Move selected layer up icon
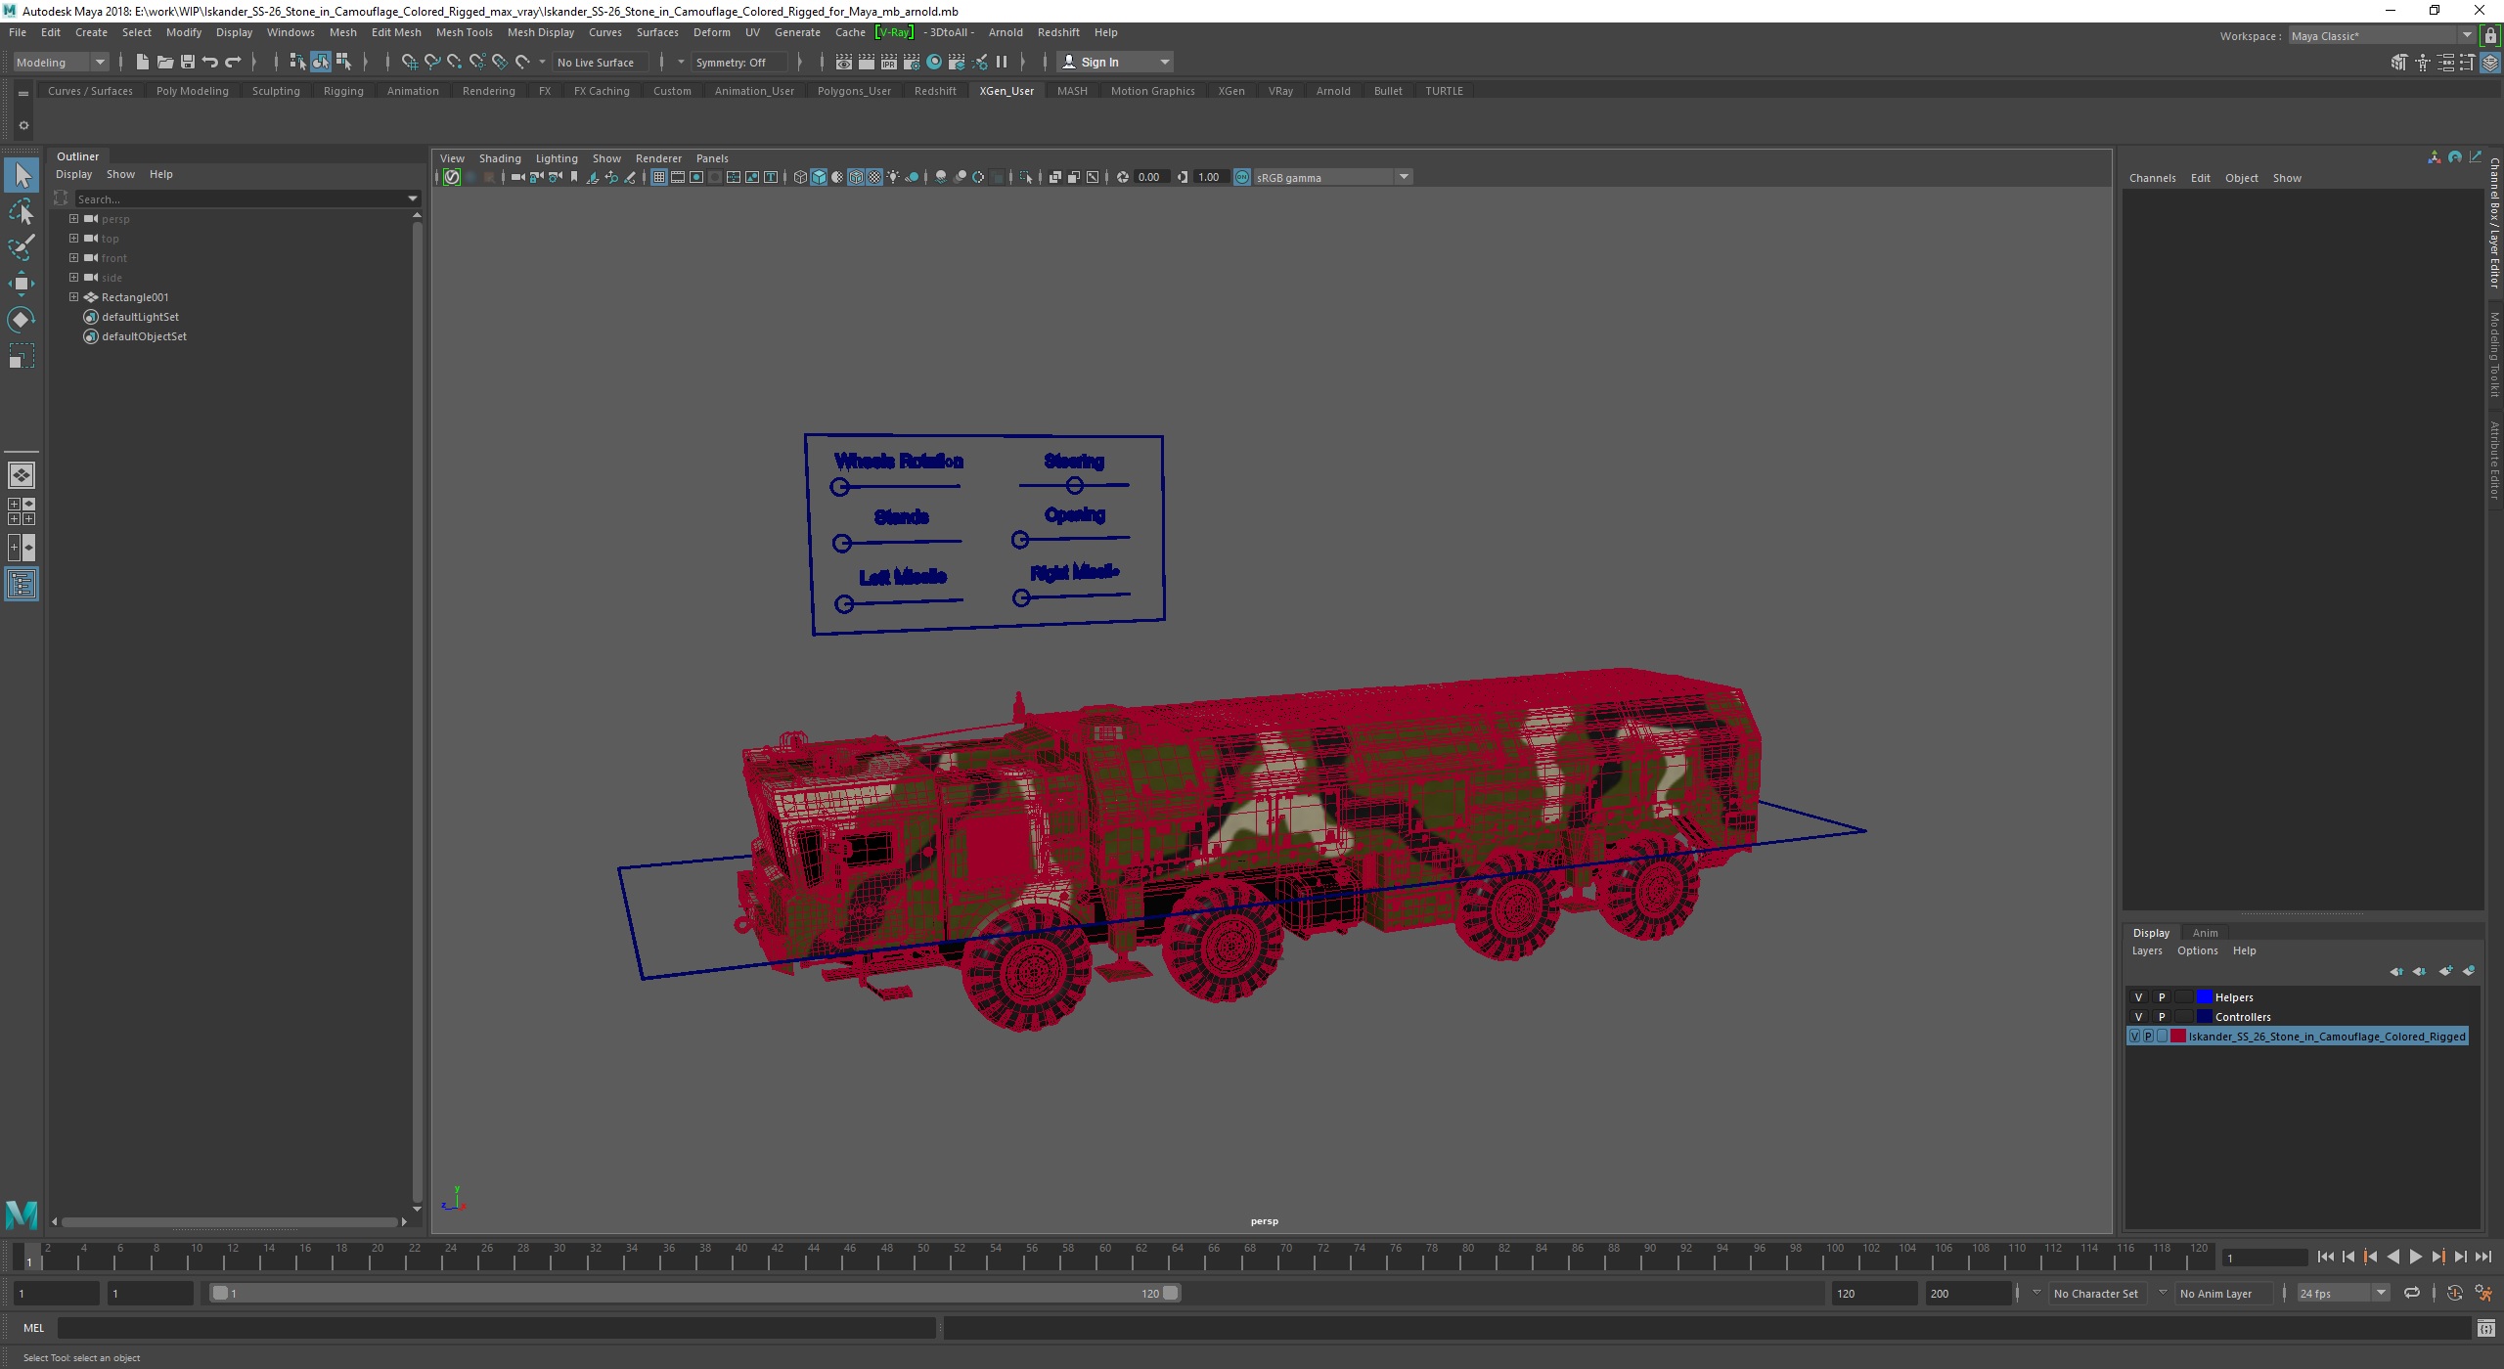This screenshot has width=2504, height=1369. [2396, 971]
